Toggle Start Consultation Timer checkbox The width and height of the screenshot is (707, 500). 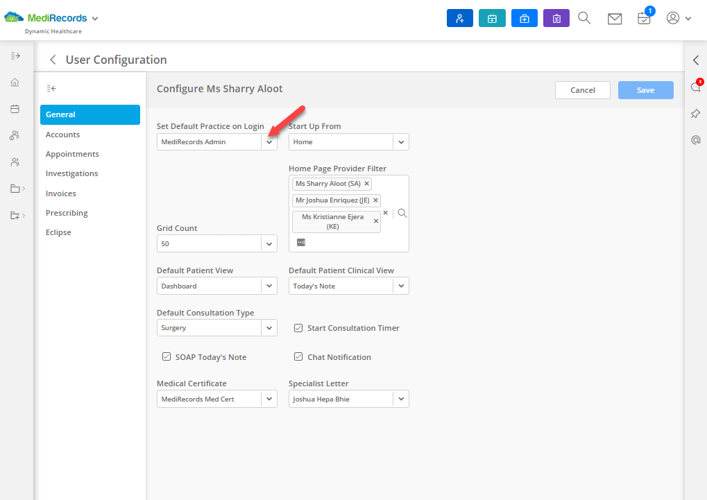(x=298, y=328)
